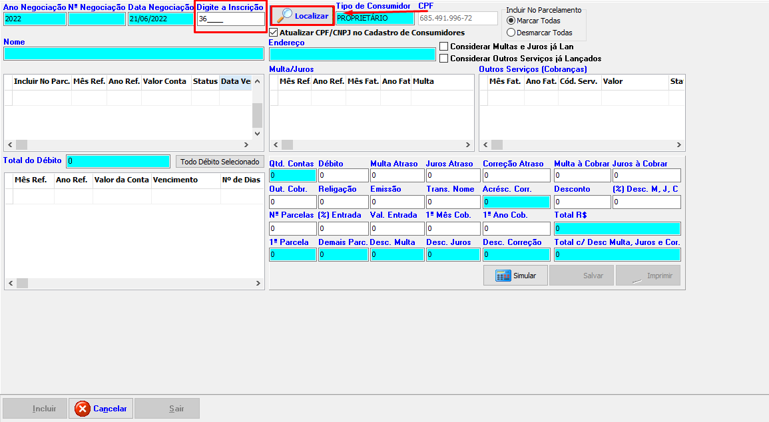Focus the Desconto value field
Screen dimensions: 769x422
pyautogui.click(x=582, y=202)
